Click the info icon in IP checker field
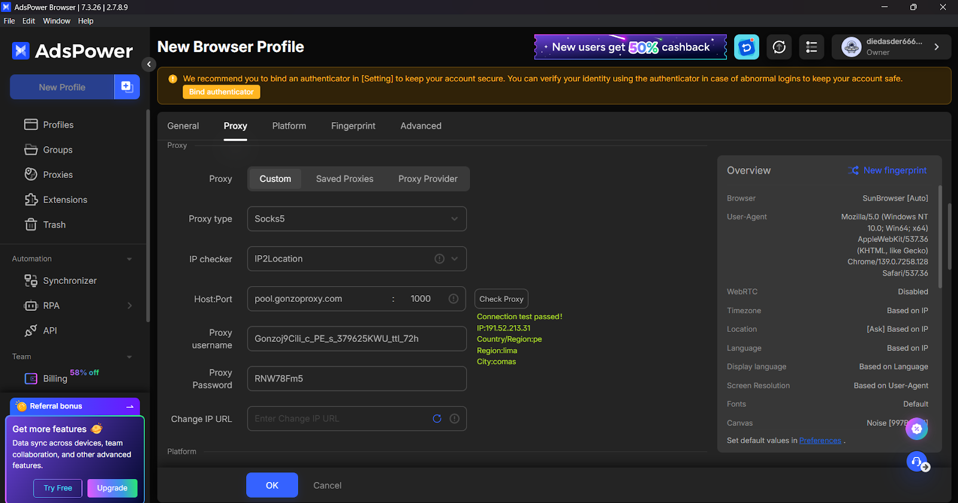 439,259
